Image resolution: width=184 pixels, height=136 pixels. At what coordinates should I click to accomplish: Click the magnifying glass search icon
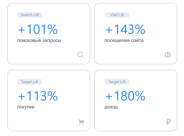click(x=81, y=55)
